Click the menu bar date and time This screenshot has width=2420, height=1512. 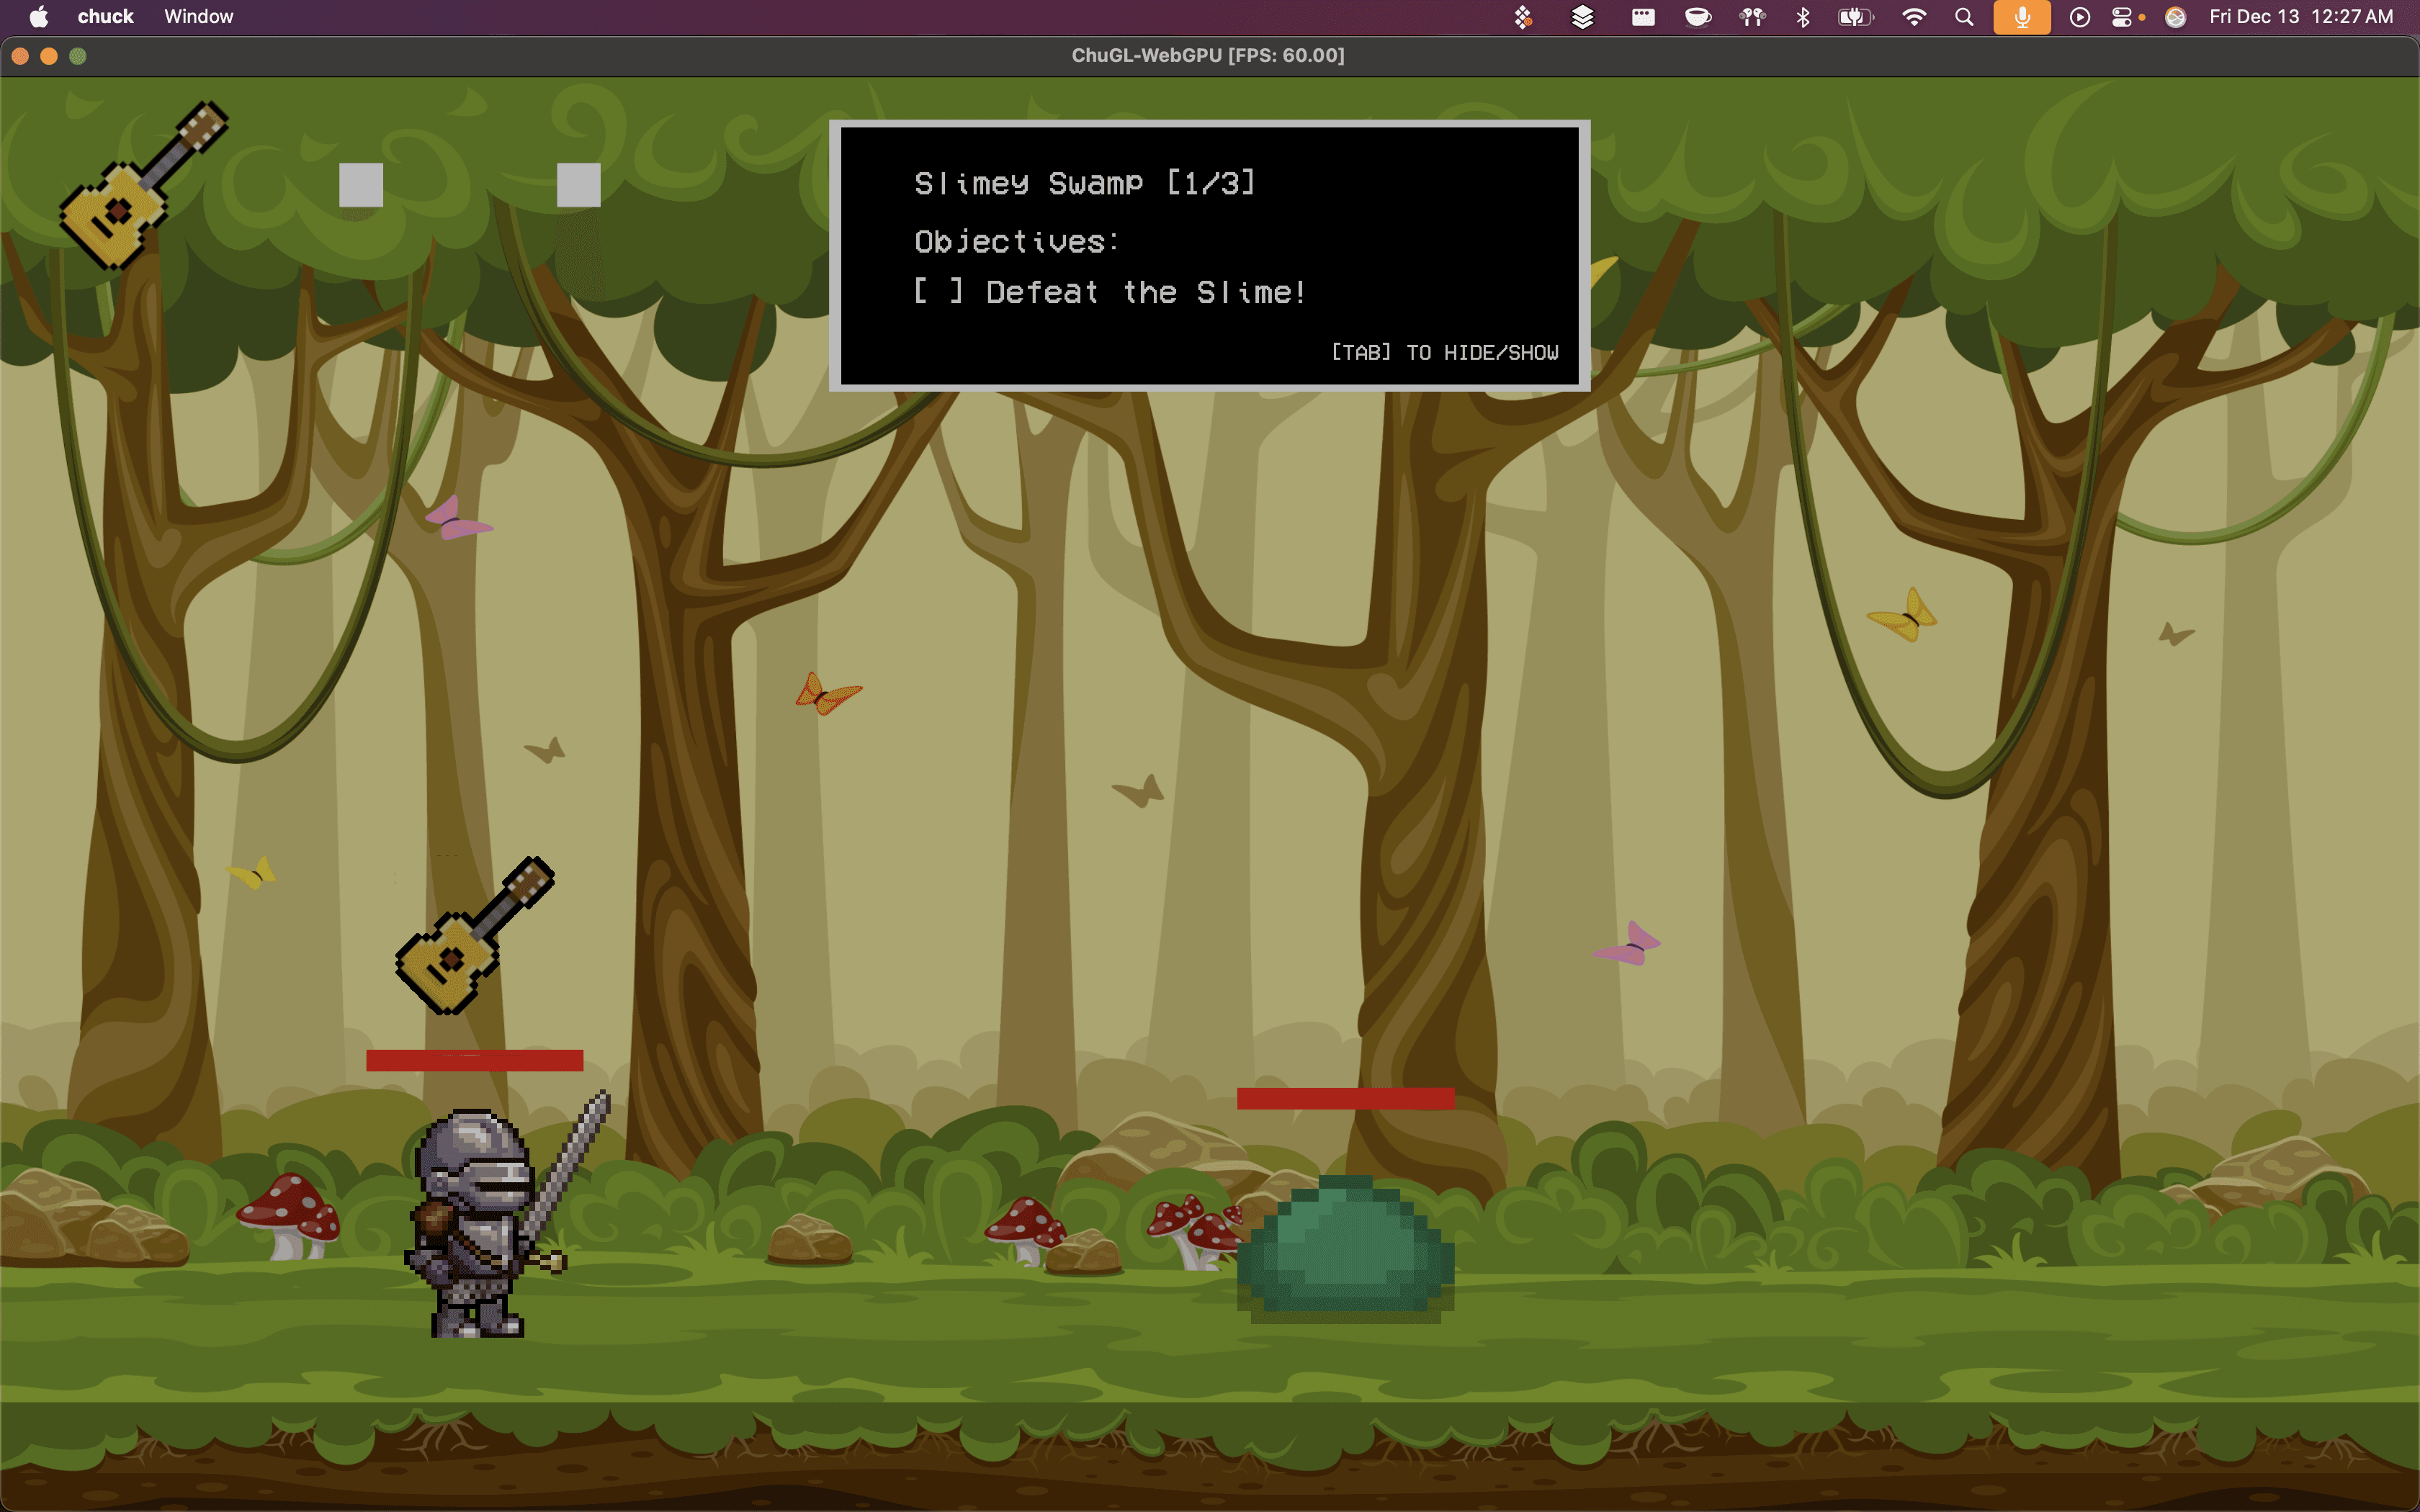click(2300, 17)
